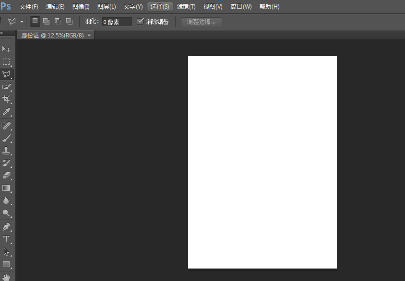Select the Gradient tool
The width and height of the screenshot is (405, 281).
(x=6, y=188)
